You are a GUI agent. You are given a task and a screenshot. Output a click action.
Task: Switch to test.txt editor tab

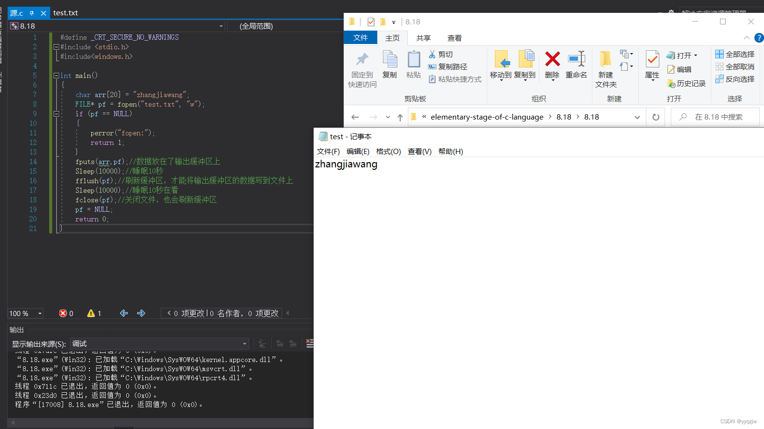pos(65,13)
